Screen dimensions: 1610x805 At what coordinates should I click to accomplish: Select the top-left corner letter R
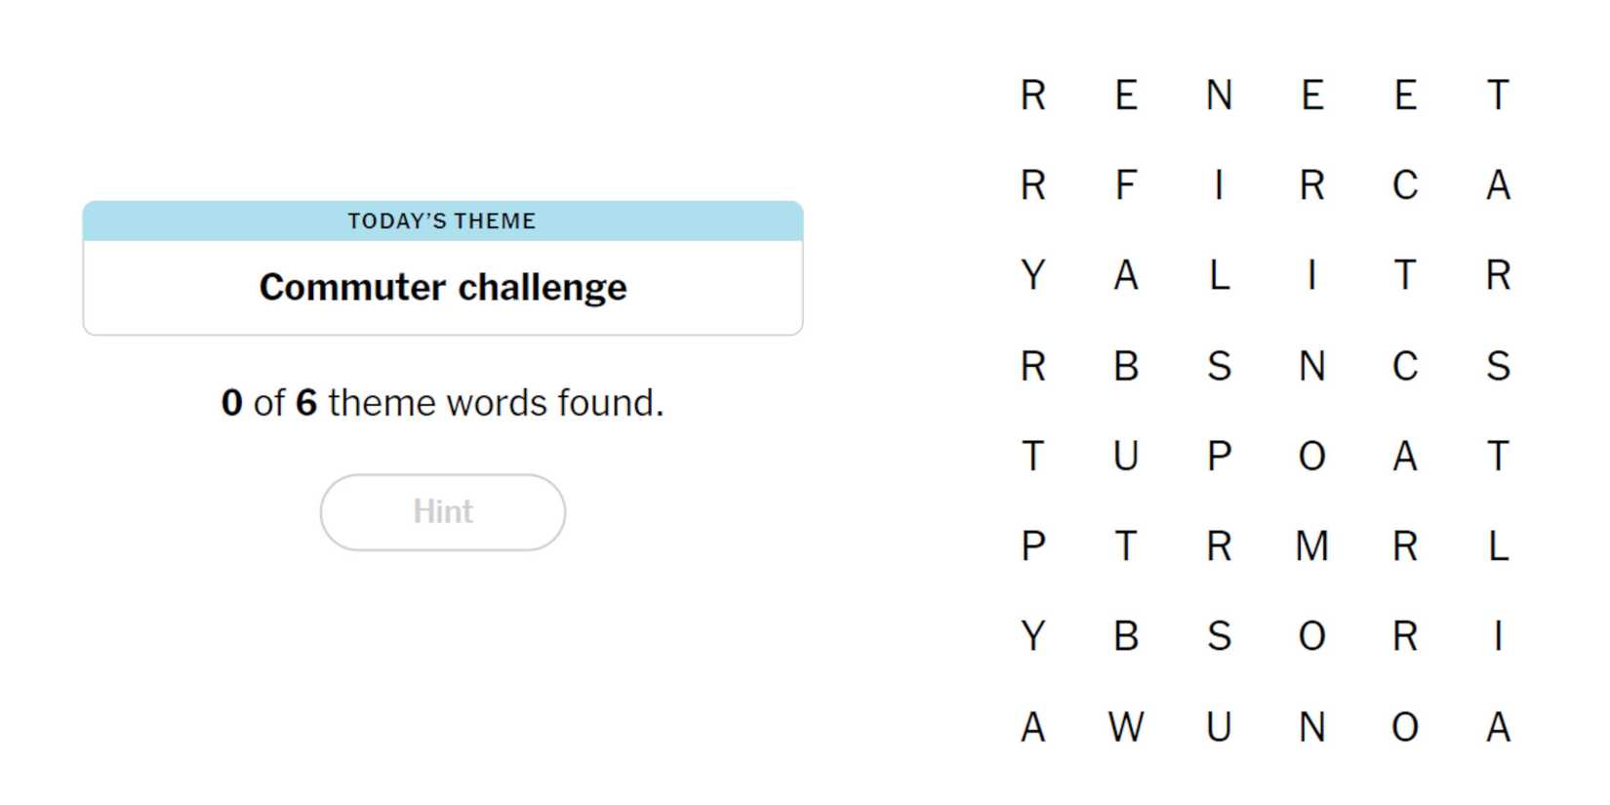pyautogui.click(x=1032, y=96)
